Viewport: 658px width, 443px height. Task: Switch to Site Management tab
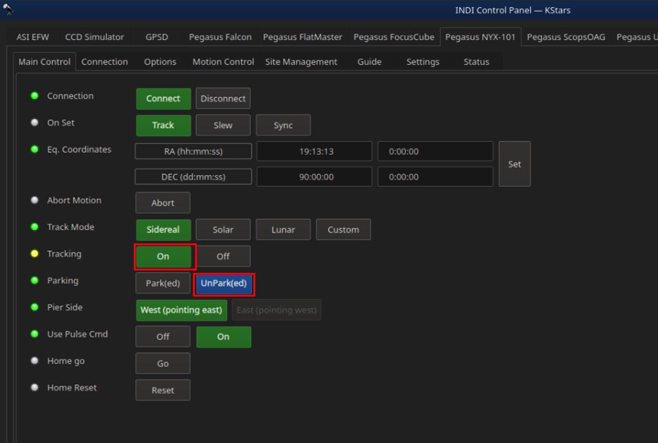(301, 62)
